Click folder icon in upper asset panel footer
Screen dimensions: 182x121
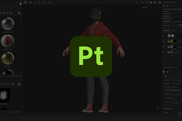(x=16, y=76)
